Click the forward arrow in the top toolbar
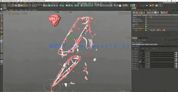Image resolution: width=178 pixels, height=92 pixels. pyautogui.click(x=162, y=5)
